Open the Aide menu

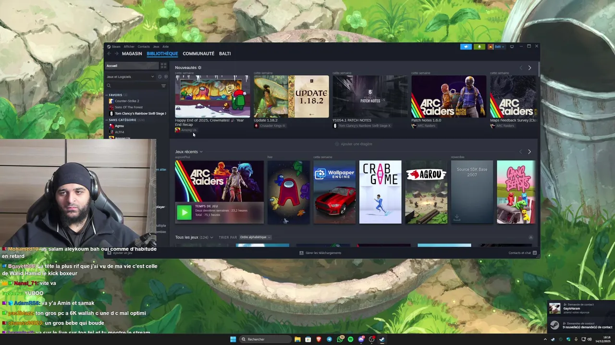[x=165, y=46]
